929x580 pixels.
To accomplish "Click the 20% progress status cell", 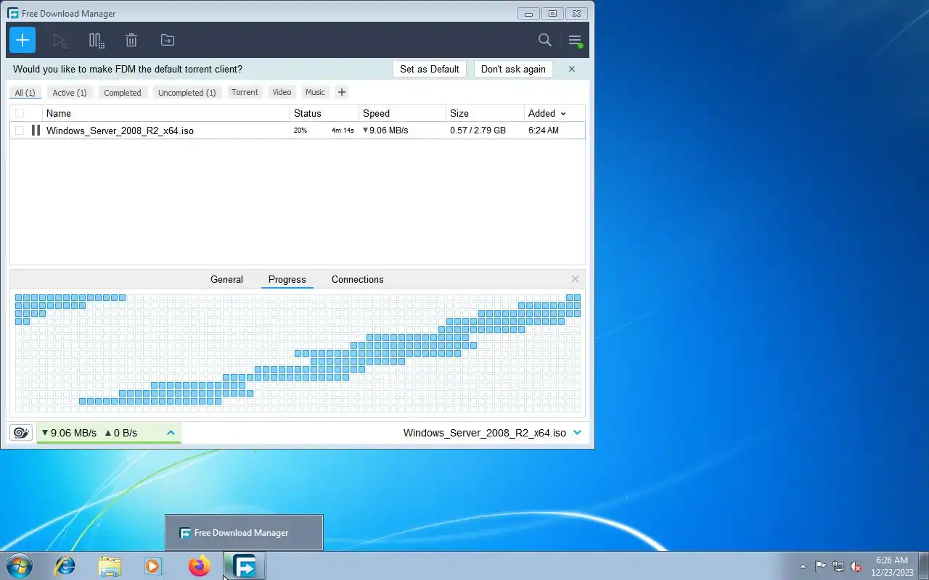I will (300, 130).
